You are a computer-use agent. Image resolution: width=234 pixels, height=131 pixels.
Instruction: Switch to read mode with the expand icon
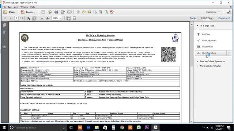(x=229, y=12)
